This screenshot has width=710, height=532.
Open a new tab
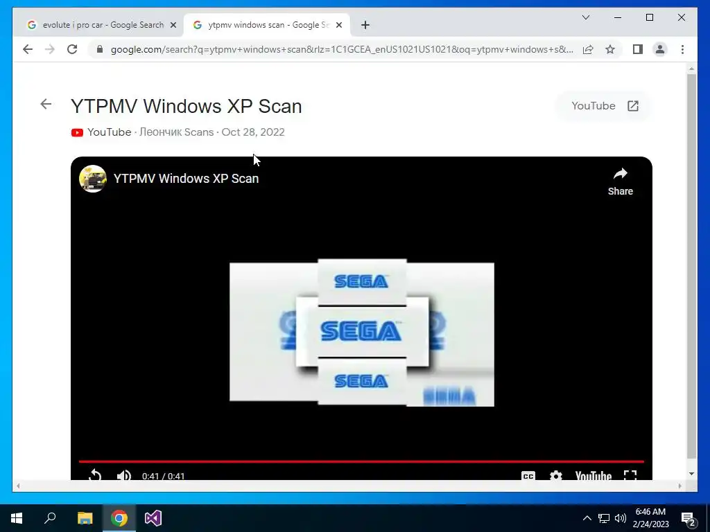pos(365,25)
